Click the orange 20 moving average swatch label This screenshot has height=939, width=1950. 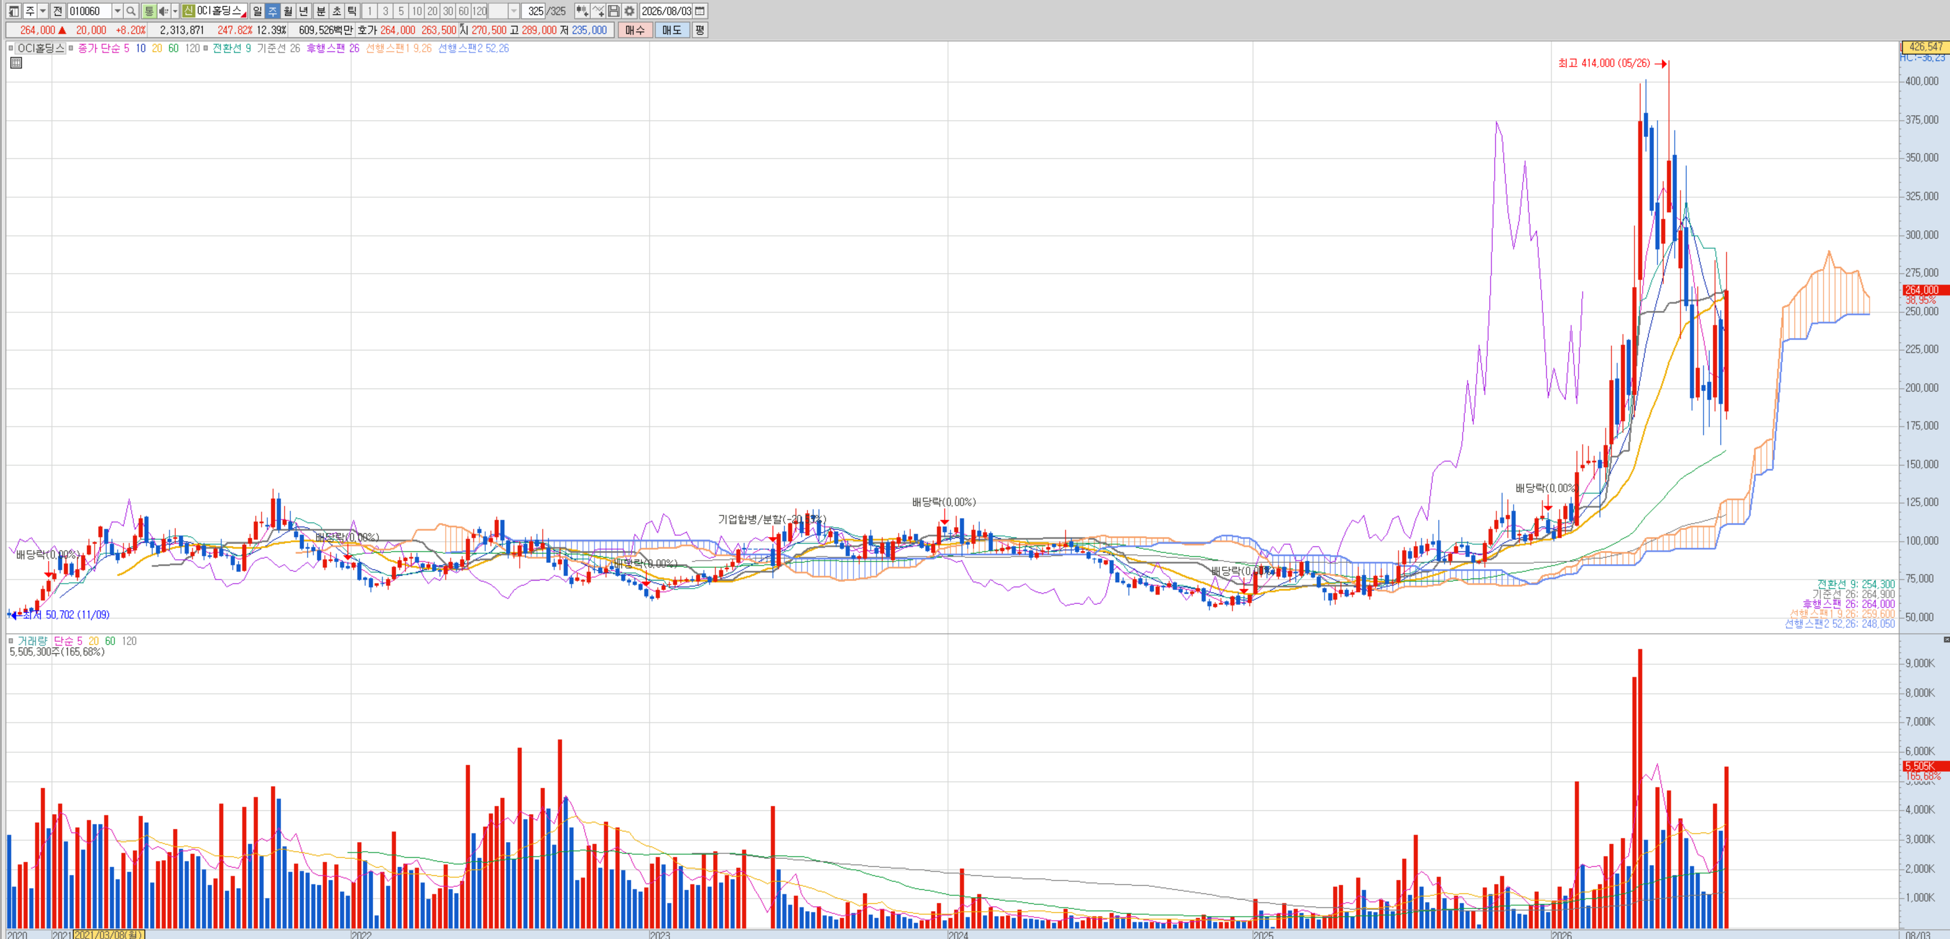tap(157, 48)
